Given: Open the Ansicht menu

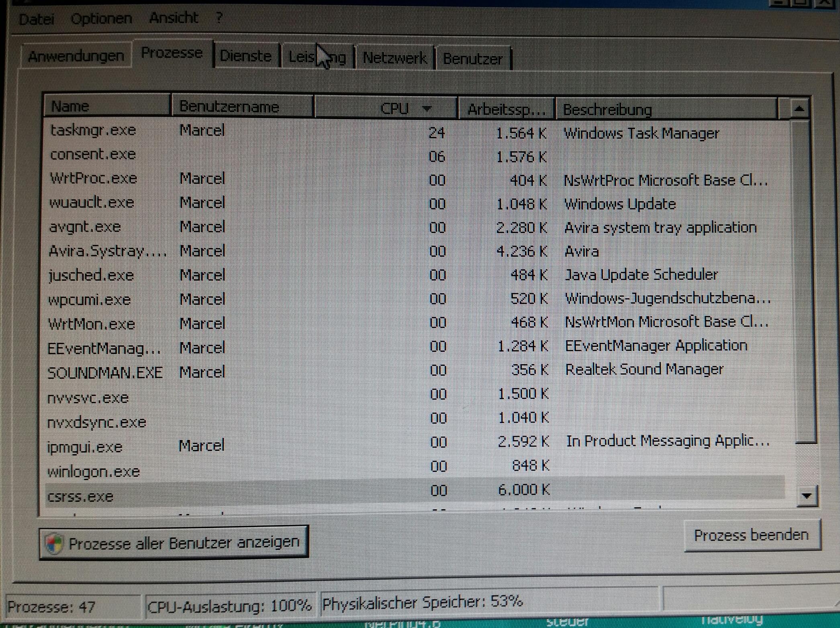Looking at the screenshot, I should tap(173, 18).
